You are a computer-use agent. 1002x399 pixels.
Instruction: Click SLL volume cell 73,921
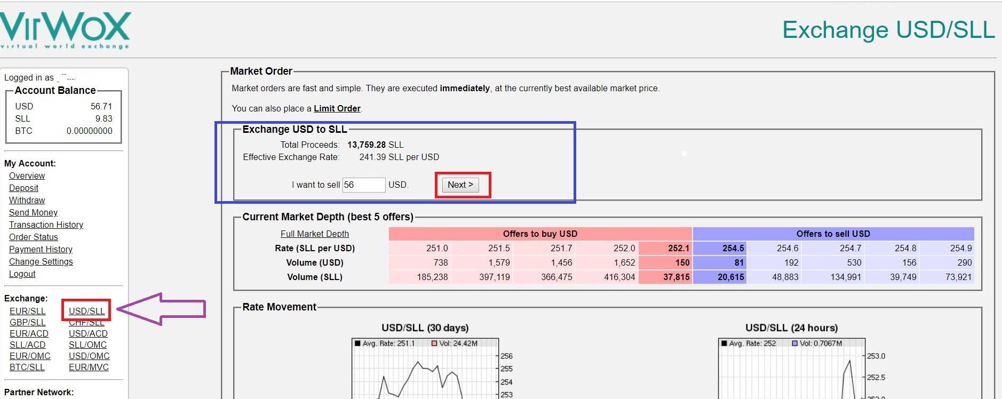pyautogui.click(x=947, y=277)
